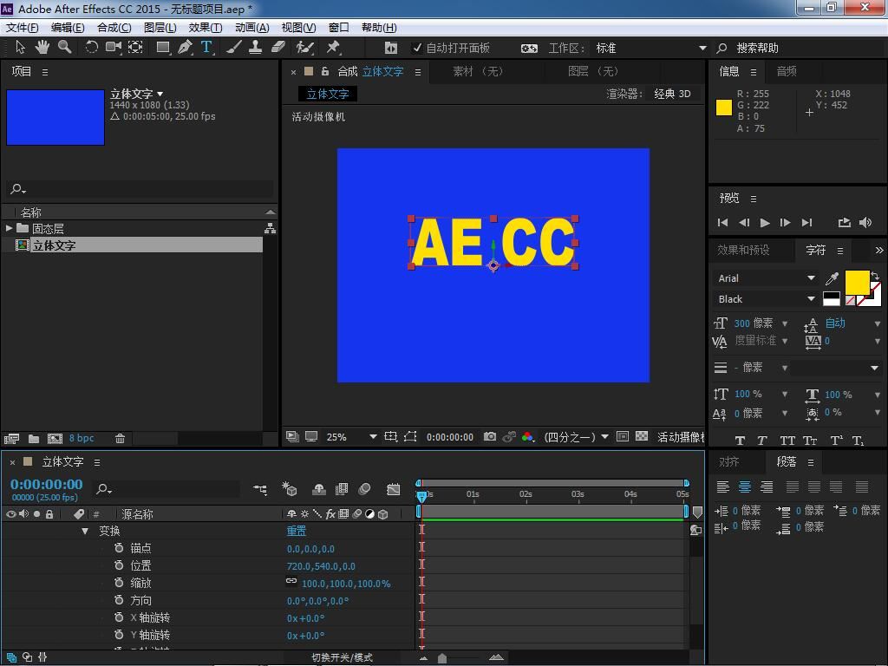
Task: Toggle preview audio mute speaker
Action: [x=865, y=223]
